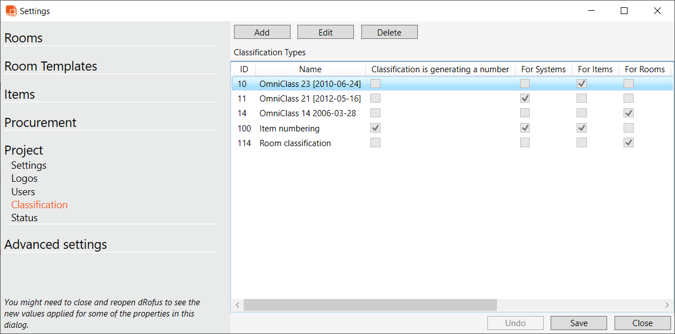Toggle For Systems checkbox for Room classification
Screen dimensions: 675x334
click(525, 143)
